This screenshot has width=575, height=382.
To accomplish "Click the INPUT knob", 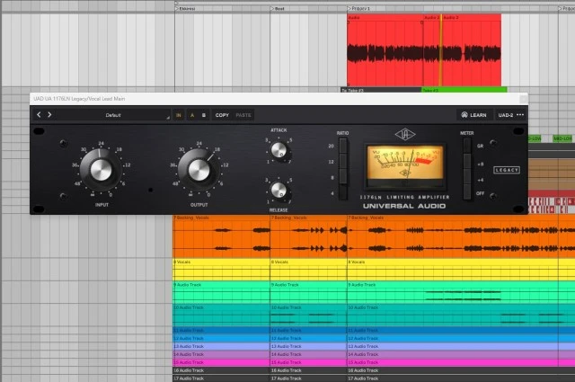I will (101, 170).
